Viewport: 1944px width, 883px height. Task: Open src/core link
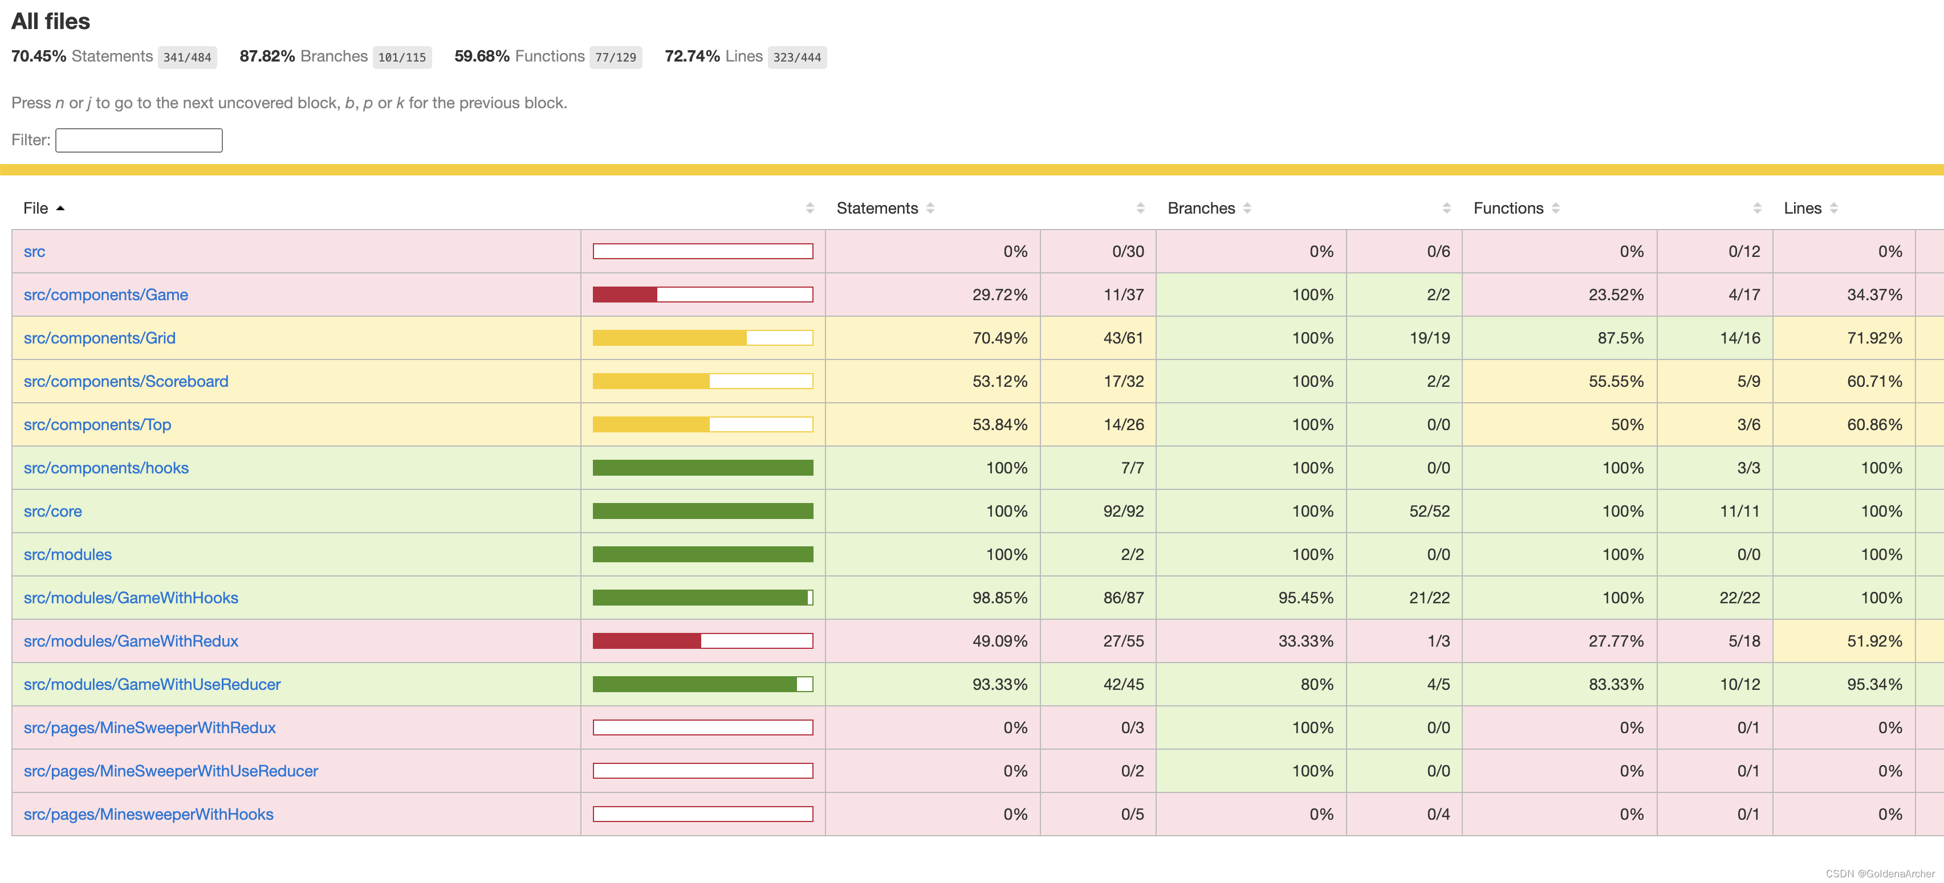click(x=53, y=511)
